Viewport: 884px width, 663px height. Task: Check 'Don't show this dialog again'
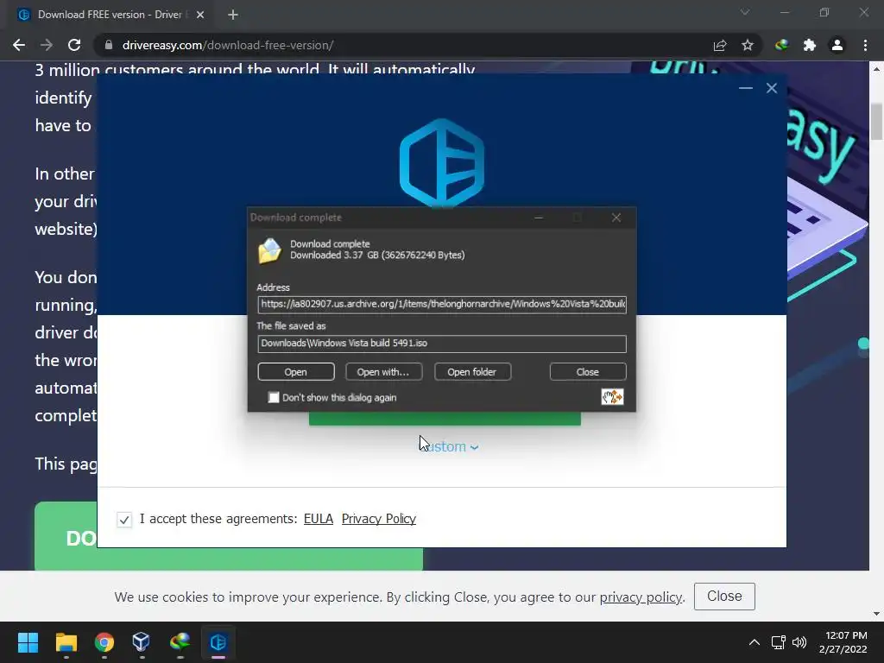[274, 397]
